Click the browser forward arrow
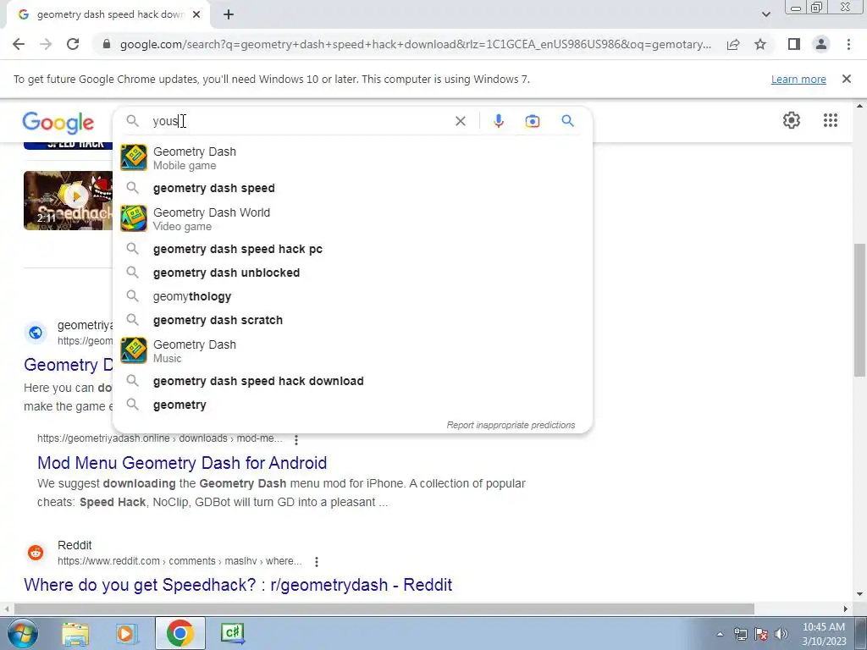The image size is (867, 650). 46,44
